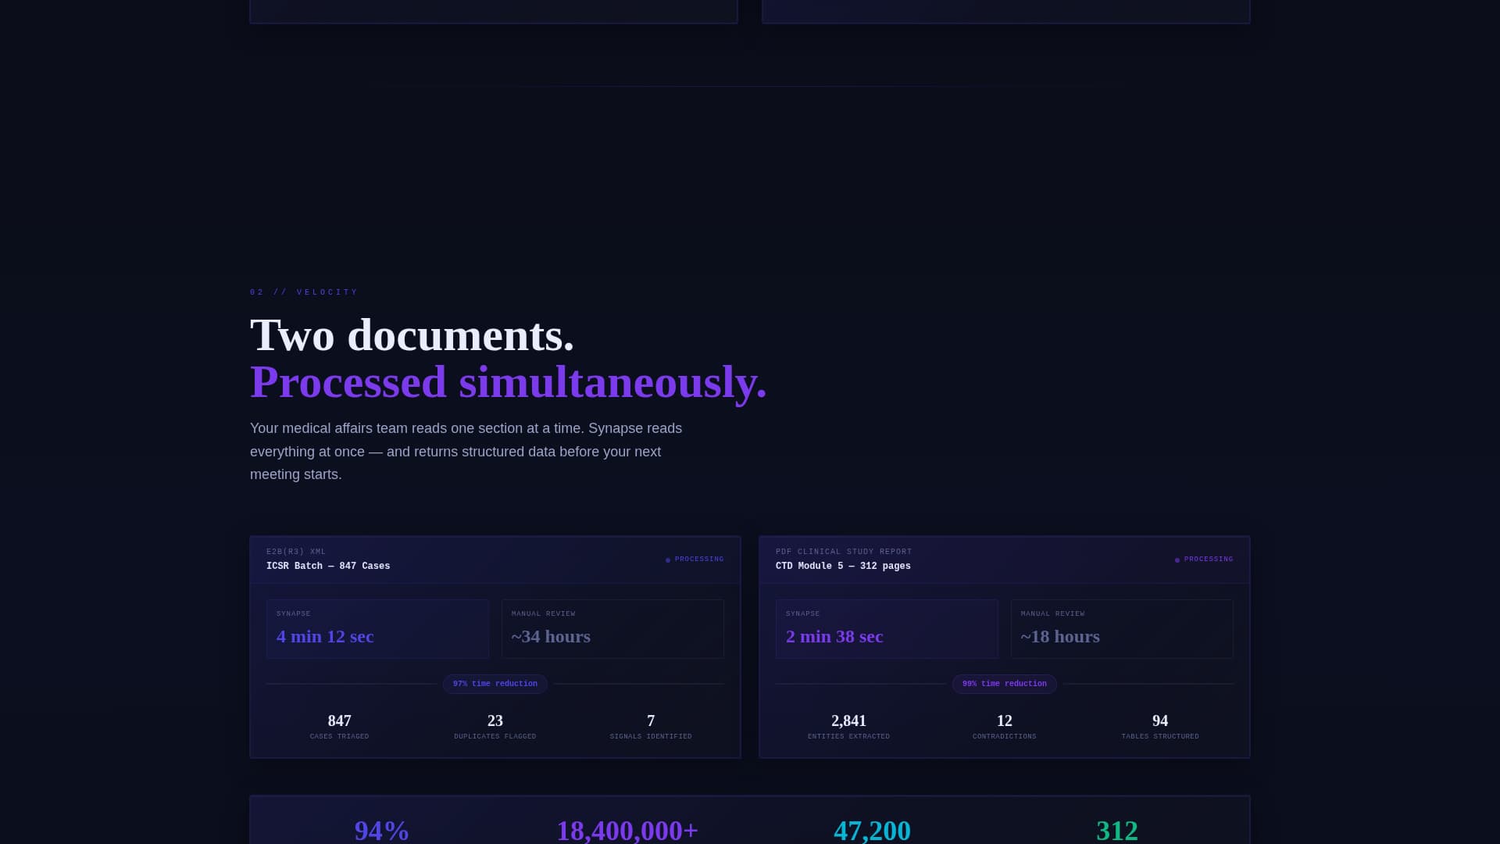Click the 'CONTRADICTIONS' label
The width and height of the screenshot is (1500, 844).
pos(1005,737)
